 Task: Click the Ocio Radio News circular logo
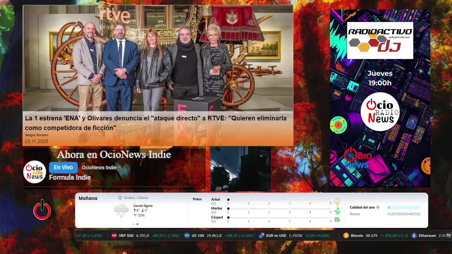coord(380,111)
